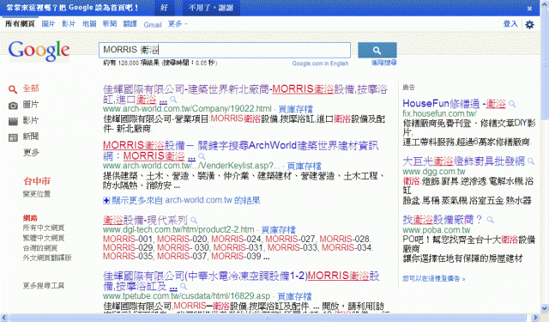Expand 更多搜尋工具 in left sidebar
The width and height of the screenshot is (549, 322).
tap(44, 286)
